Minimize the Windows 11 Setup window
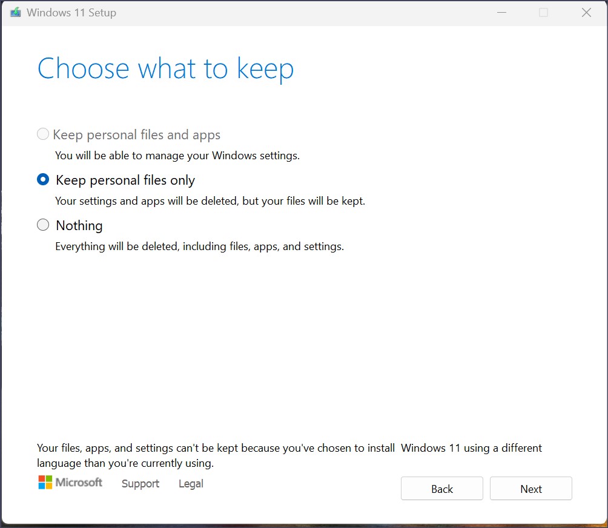This screenshot has width=608, height=528. click(x=502, y=12)
